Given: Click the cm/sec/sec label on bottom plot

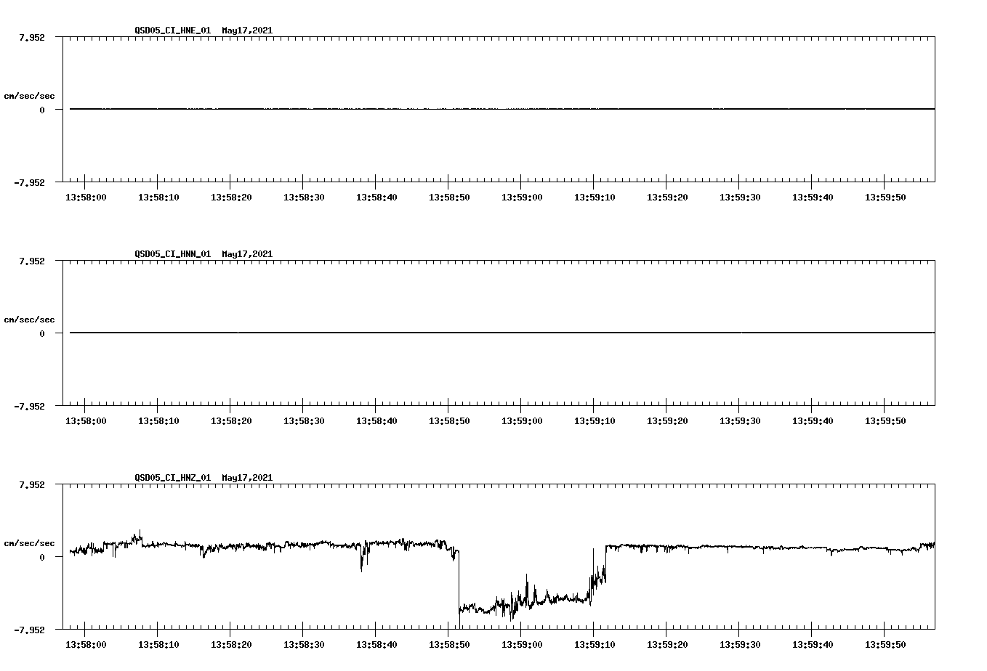Looking at the screenshot, I should pyautogui.click(x=29, y=542).
